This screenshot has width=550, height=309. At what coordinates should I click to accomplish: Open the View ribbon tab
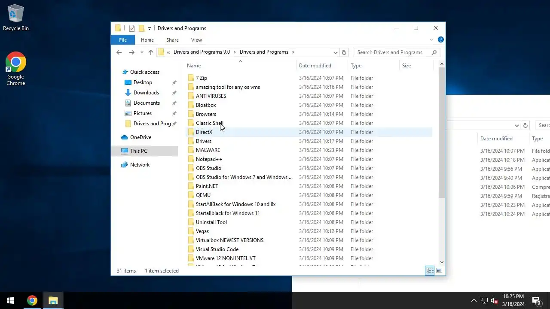coord(196,40)
